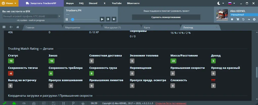Open the shopping cart icon under profile
258x105 pixels.
238,19
